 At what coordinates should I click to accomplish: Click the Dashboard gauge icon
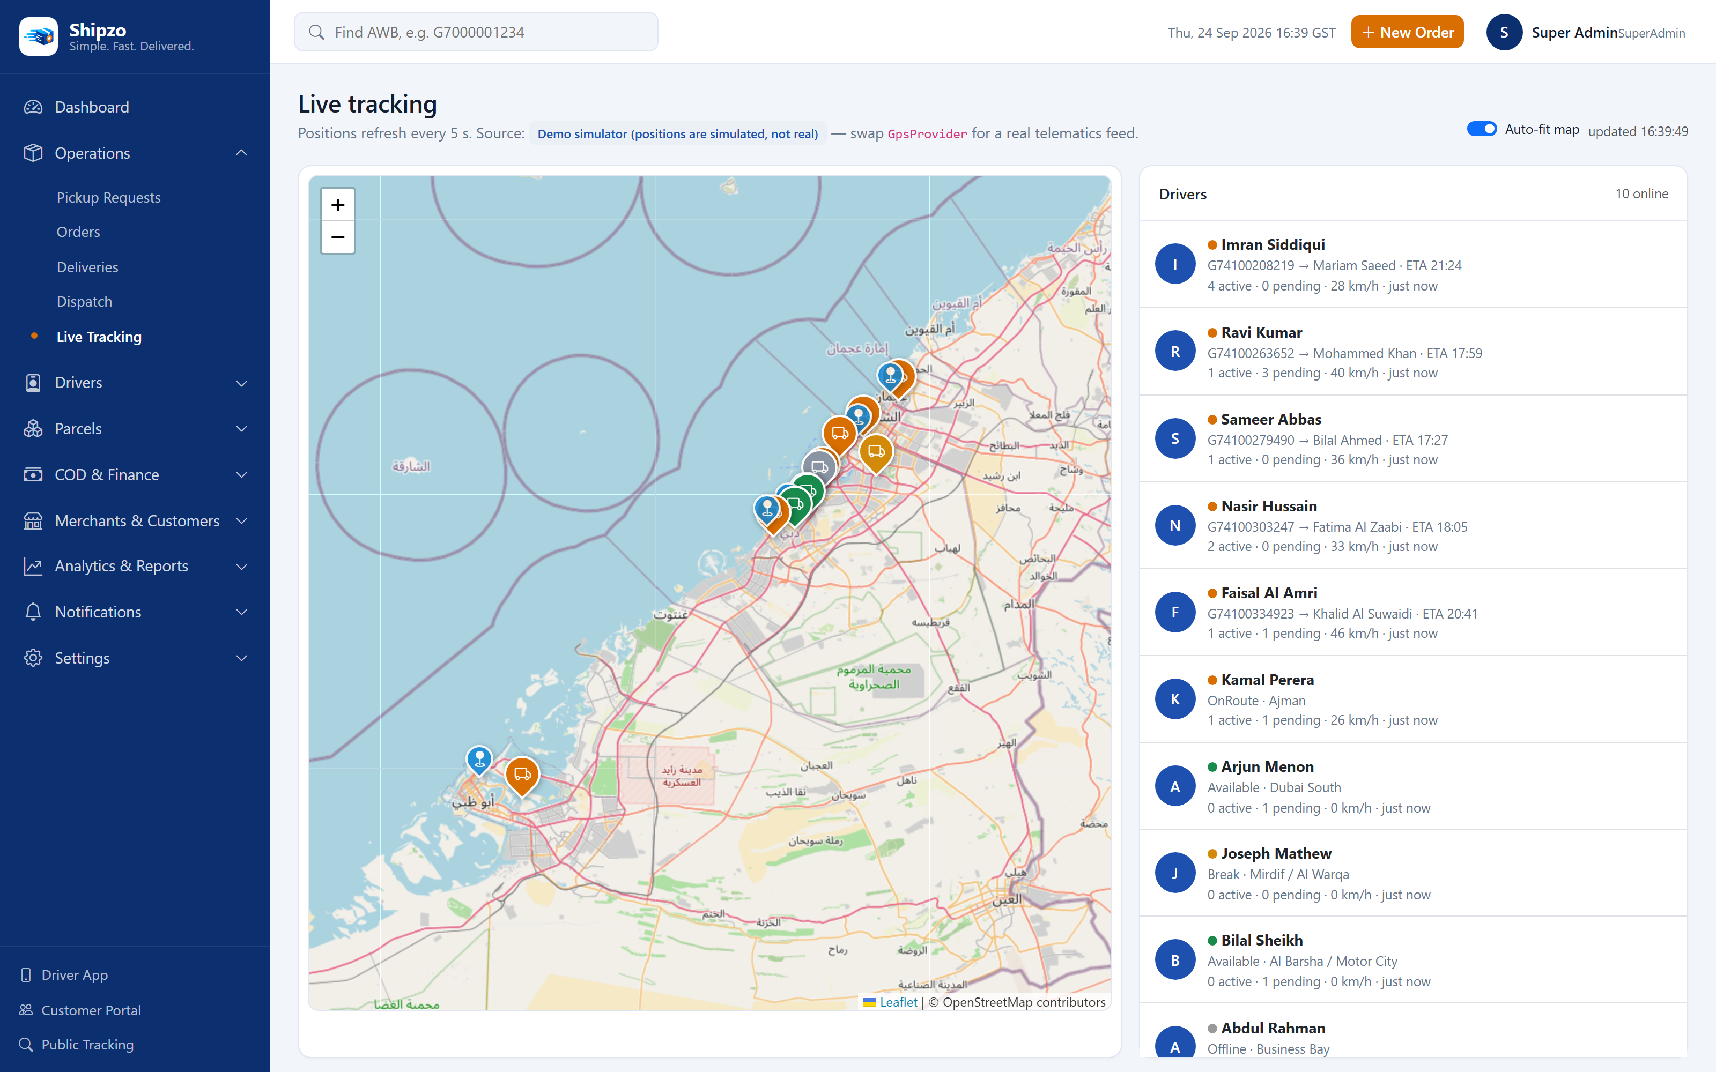(x=33, y=107)
